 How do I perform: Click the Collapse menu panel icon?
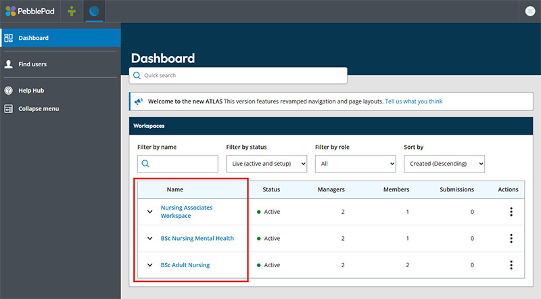(x=9, y=109)
